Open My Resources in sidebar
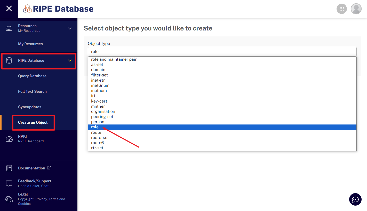 [30, 44]
